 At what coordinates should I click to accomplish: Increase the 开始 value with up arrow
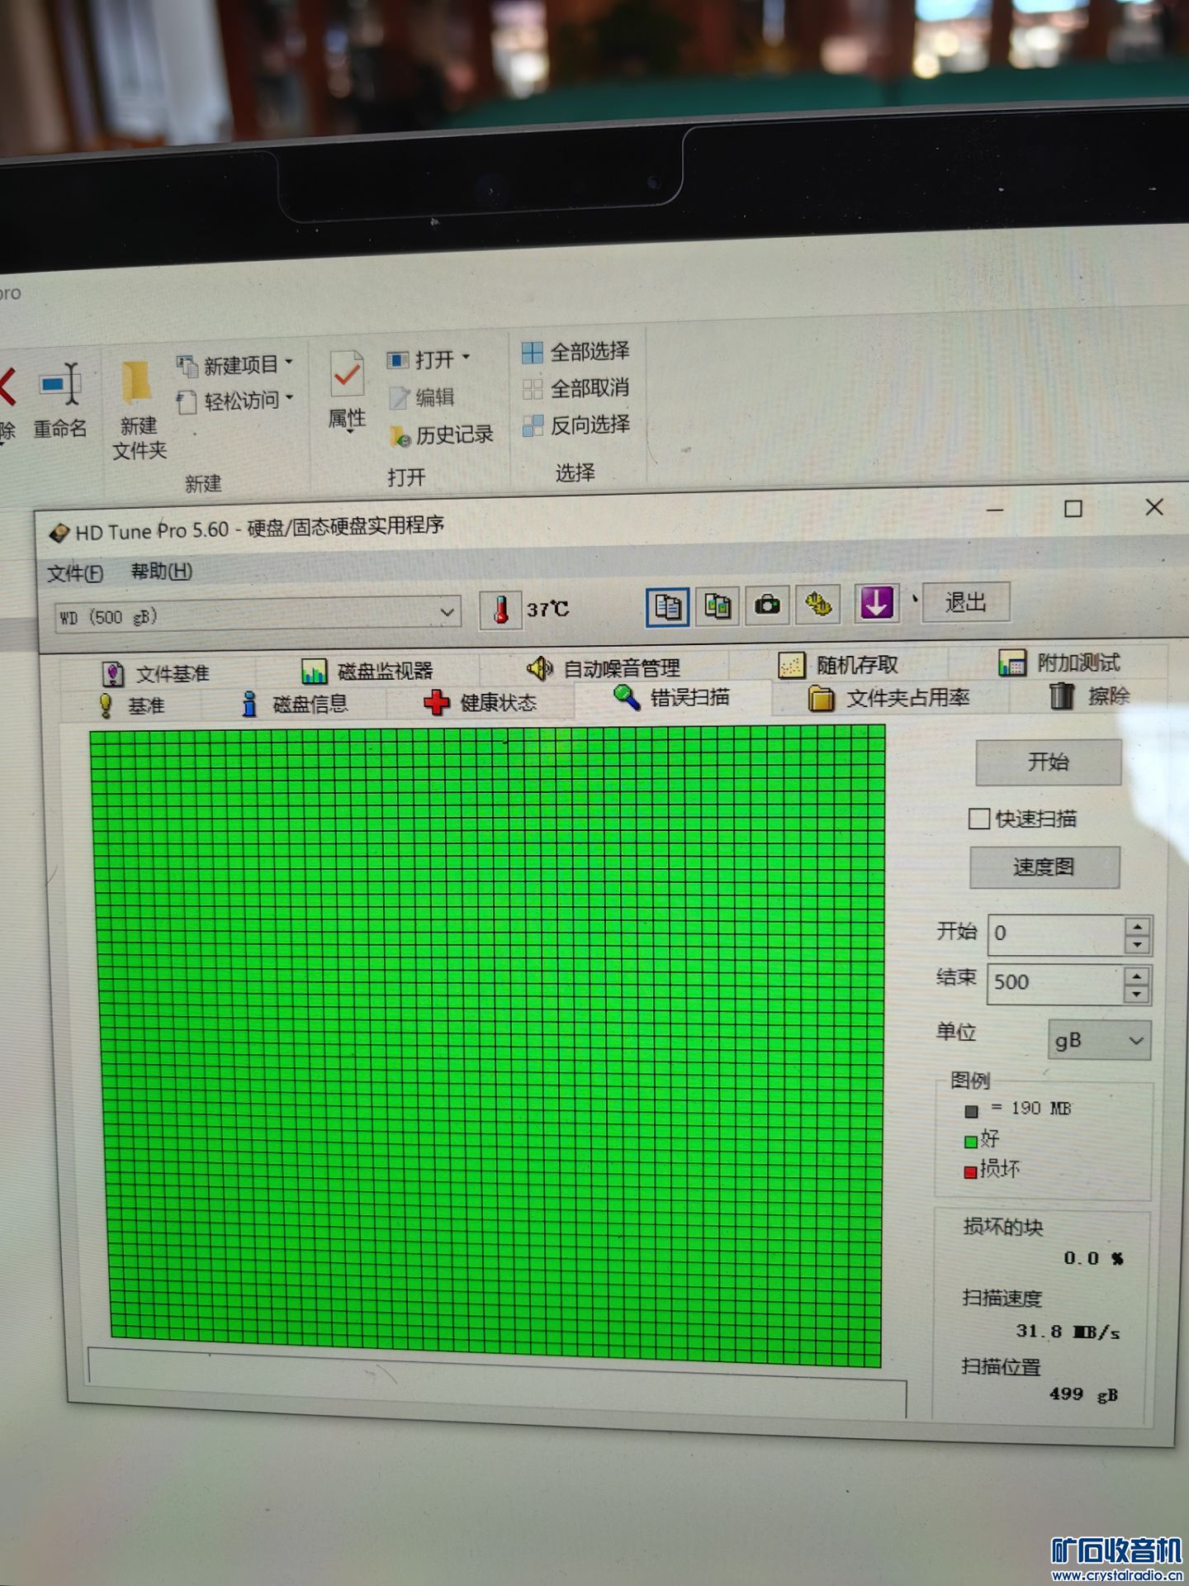point(1138,927)
